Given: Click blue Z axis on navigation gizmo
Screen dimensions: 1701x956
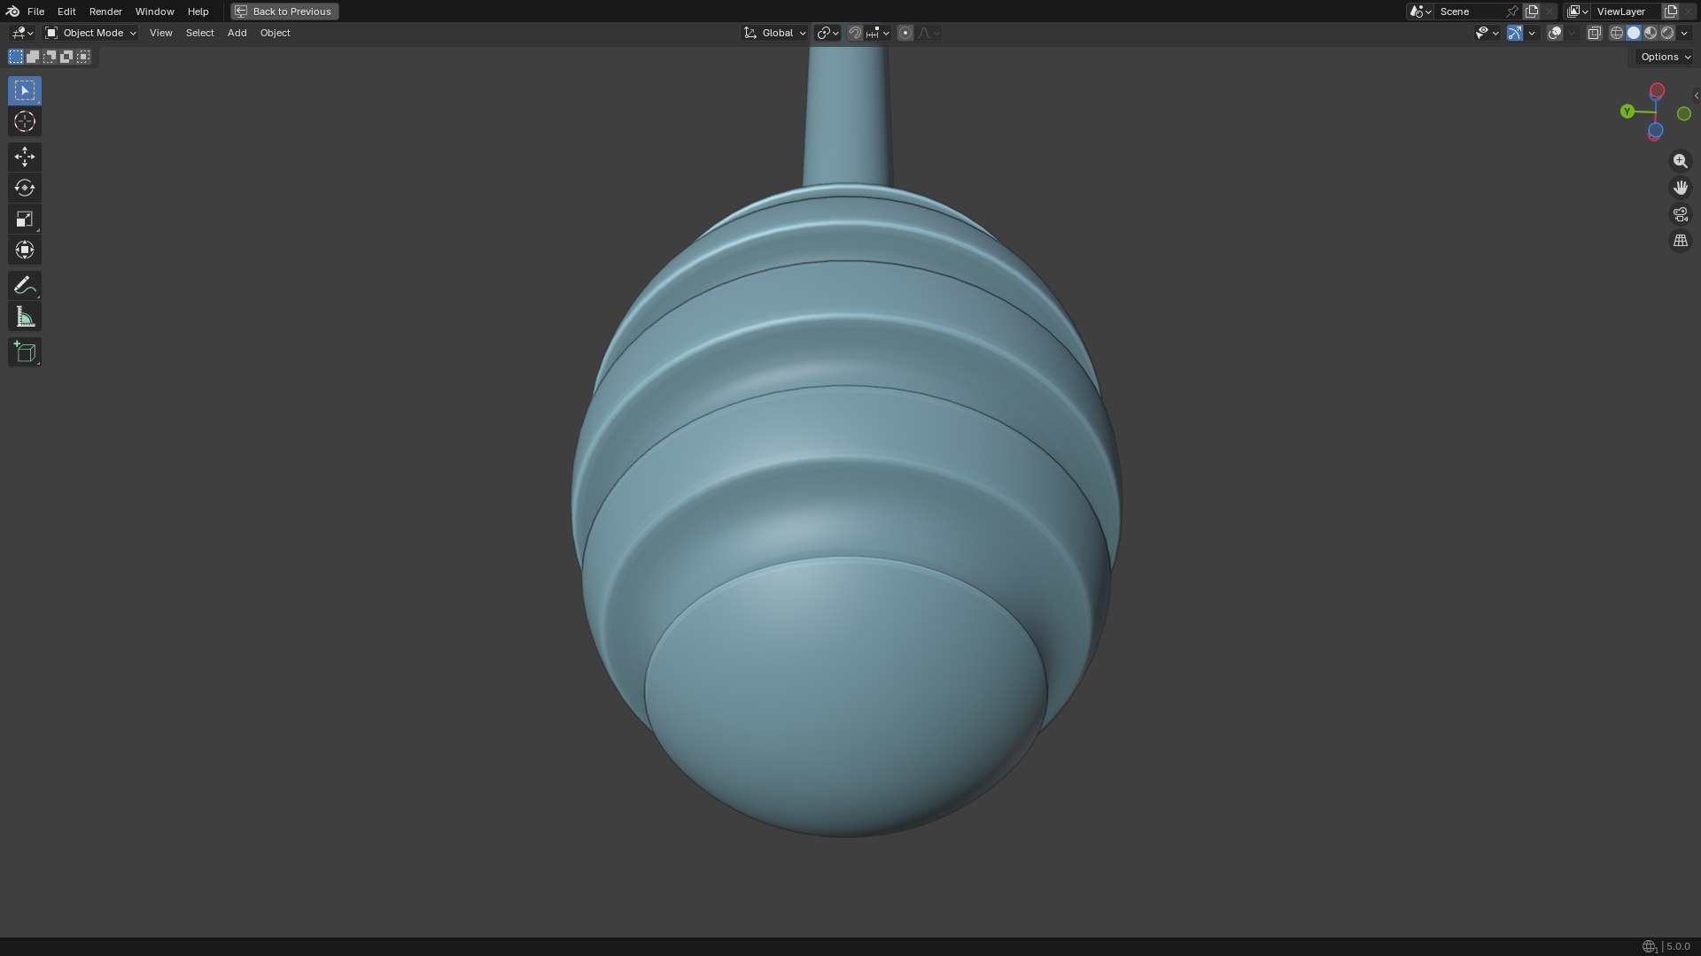Looking at the screenshot, I should coord(1655,131).
